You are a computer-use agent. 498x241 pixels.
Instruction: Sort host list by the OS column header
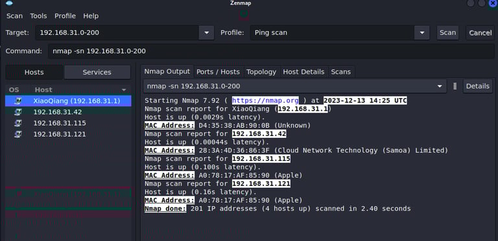pyautogui.click(x=14, y=90)
